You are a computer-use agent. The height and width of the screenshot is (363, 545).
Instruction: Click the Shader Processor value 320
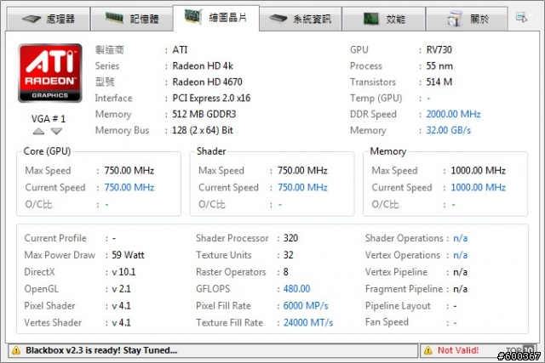(x=290, y=238)
